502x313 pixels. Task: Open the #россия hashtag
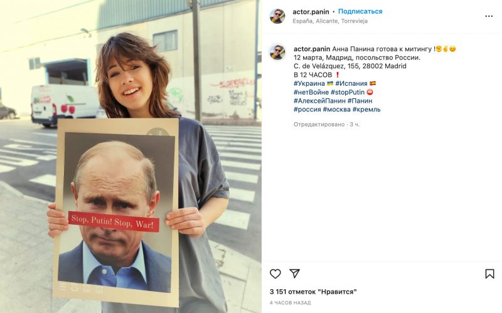coord(307,109)
